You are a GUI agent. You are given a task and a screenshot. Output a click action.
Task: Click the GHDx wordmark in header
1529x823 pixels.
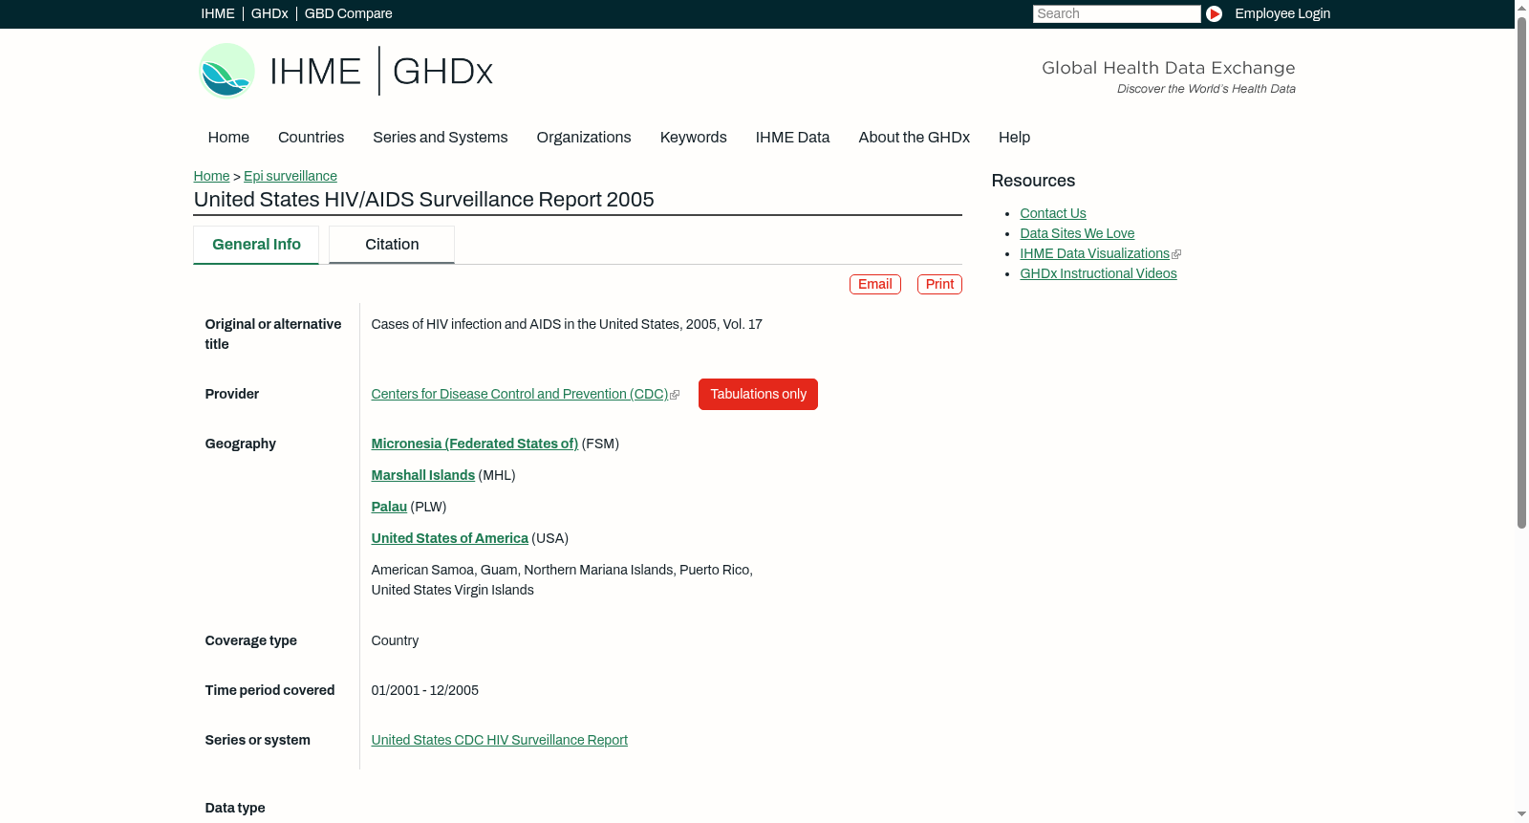coord(442,71)
